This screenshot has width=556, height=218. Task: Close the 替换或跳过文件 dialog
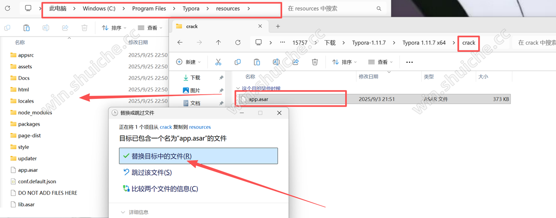click(279, 113)
